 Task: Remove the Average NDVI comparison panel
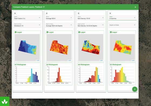47,13
